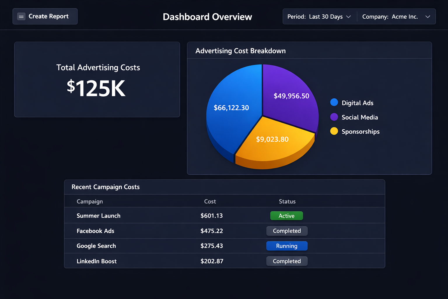Open the Summer Launch campaign row
This screenshot has height=299, width=448.
[x=99, y=216]
